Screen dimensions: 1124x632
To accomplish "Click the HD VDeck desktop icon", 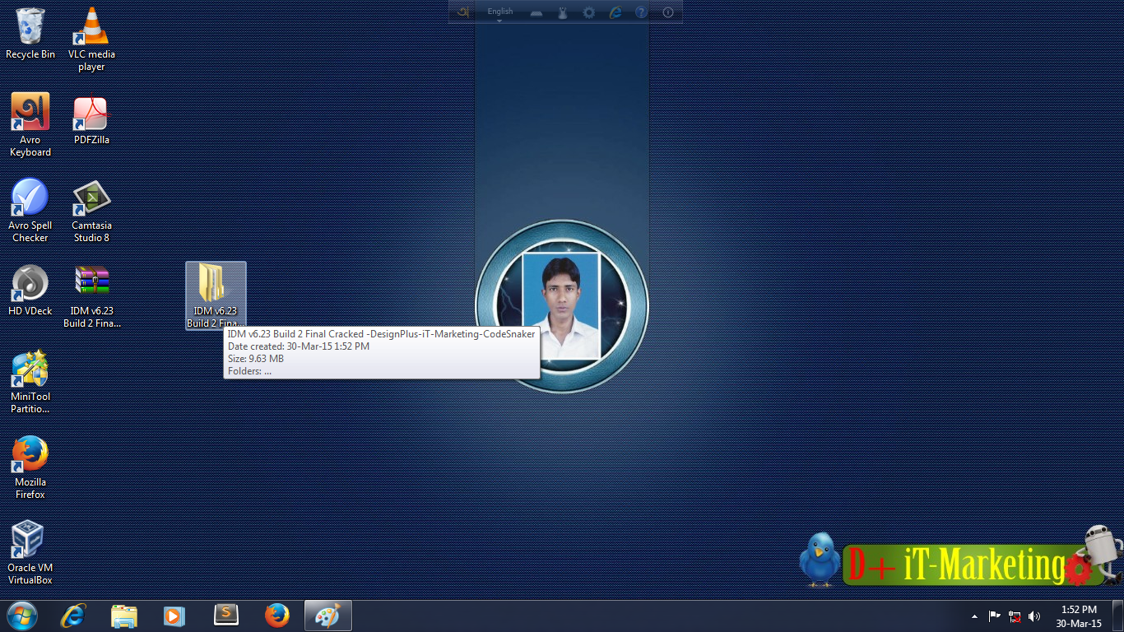I will pyautogui.click(x=30, y=290).
